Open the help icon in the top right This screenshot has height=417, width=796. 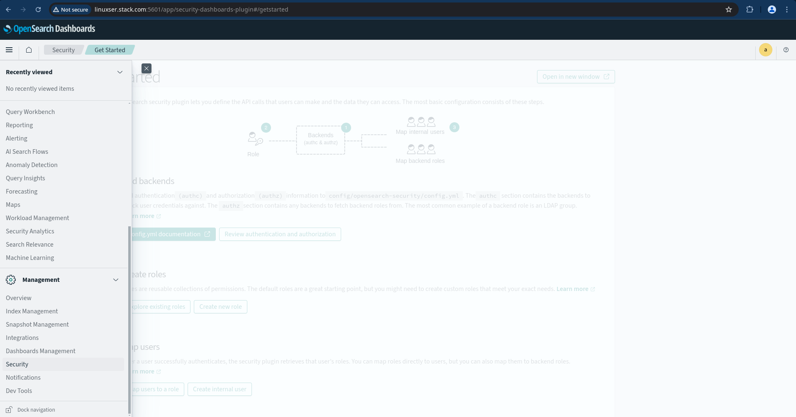(x=786, y=50)
